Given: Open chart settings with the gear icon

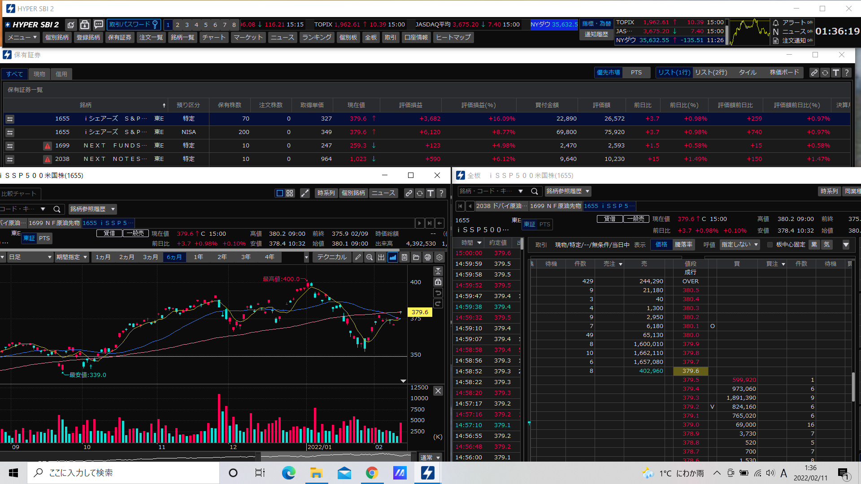Looking at the screenshot, I should pos(439,257).
